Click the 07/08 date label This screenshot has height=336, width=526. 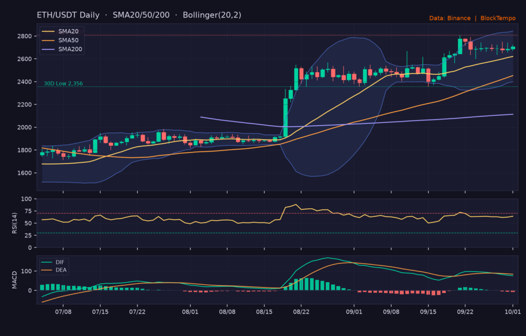point(63,312)
